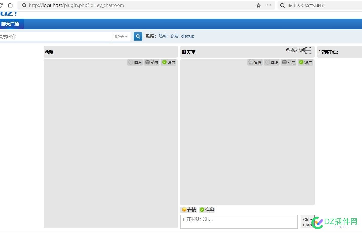Click 回滚 in the 聊天室 panel
This screenshot has height=233, width=362.
(272, 62)
